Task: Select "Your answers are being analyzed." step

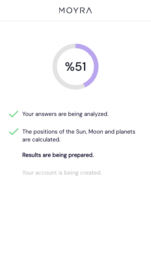Action: (65, 114)
